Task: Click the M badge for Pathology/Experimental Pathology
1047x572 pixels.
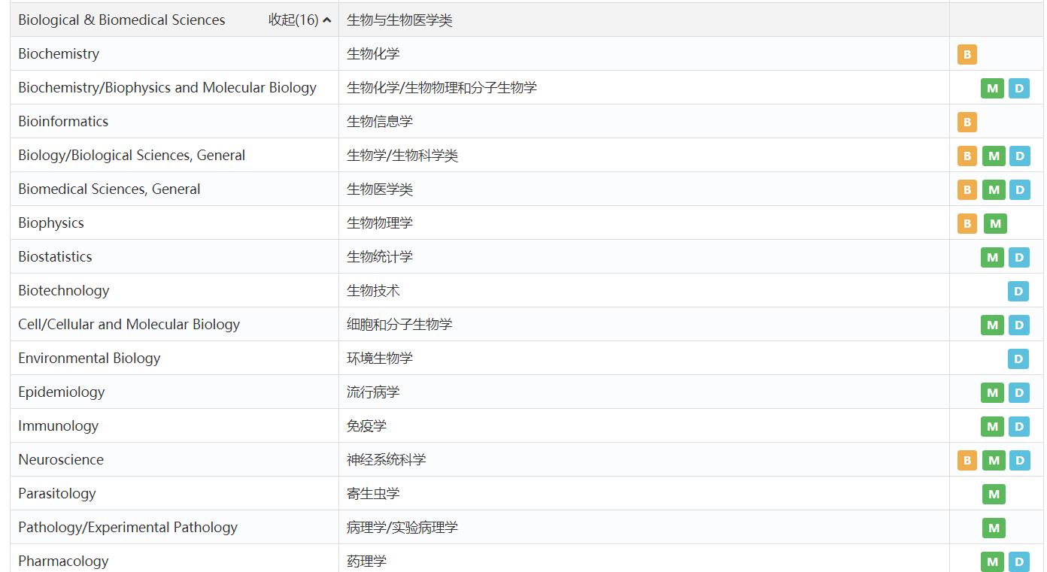Action: (x=993, y=528)
